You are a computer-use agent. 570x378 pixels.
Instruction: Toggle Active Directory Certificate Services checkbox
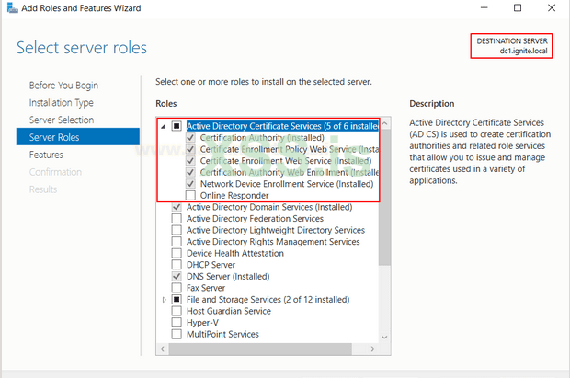point(177,126)
